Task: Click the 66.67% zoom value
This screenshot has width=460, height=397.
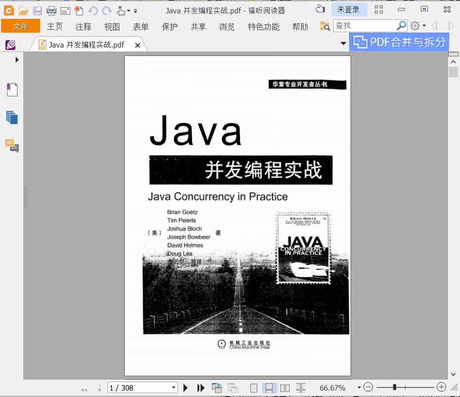Action: 332,388
